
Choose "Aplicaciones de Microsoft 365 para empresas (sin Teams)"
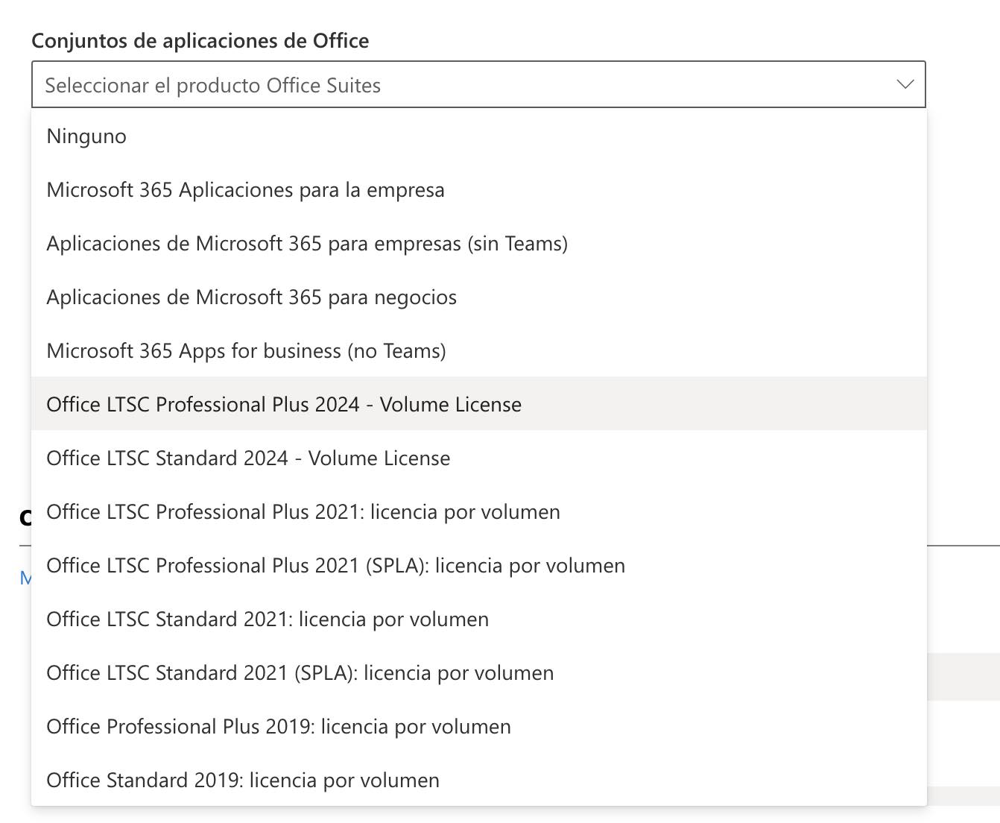(x=307, y=244)
